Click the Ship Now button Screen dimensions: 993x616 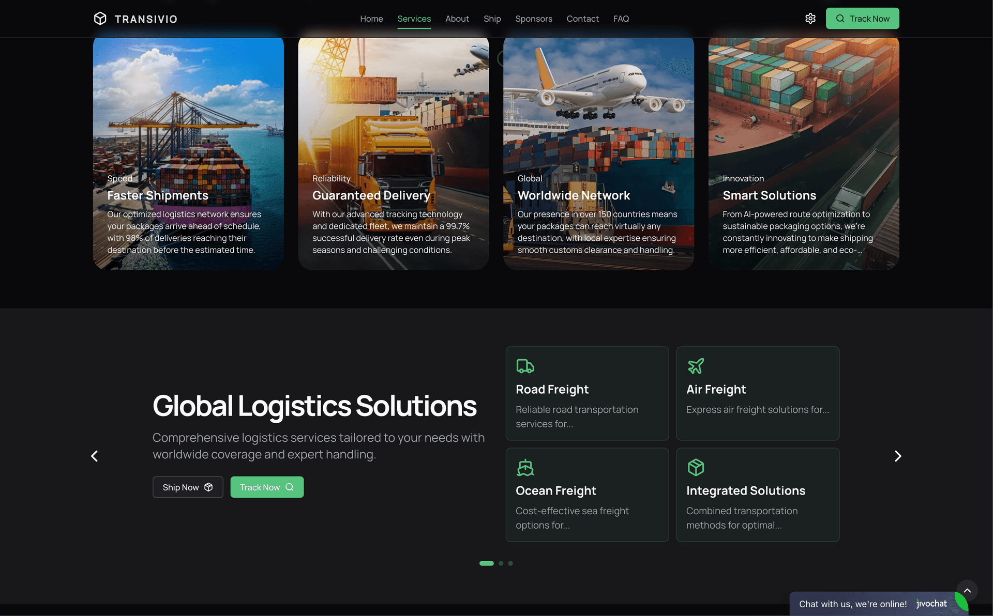click(x=187, y=487)
